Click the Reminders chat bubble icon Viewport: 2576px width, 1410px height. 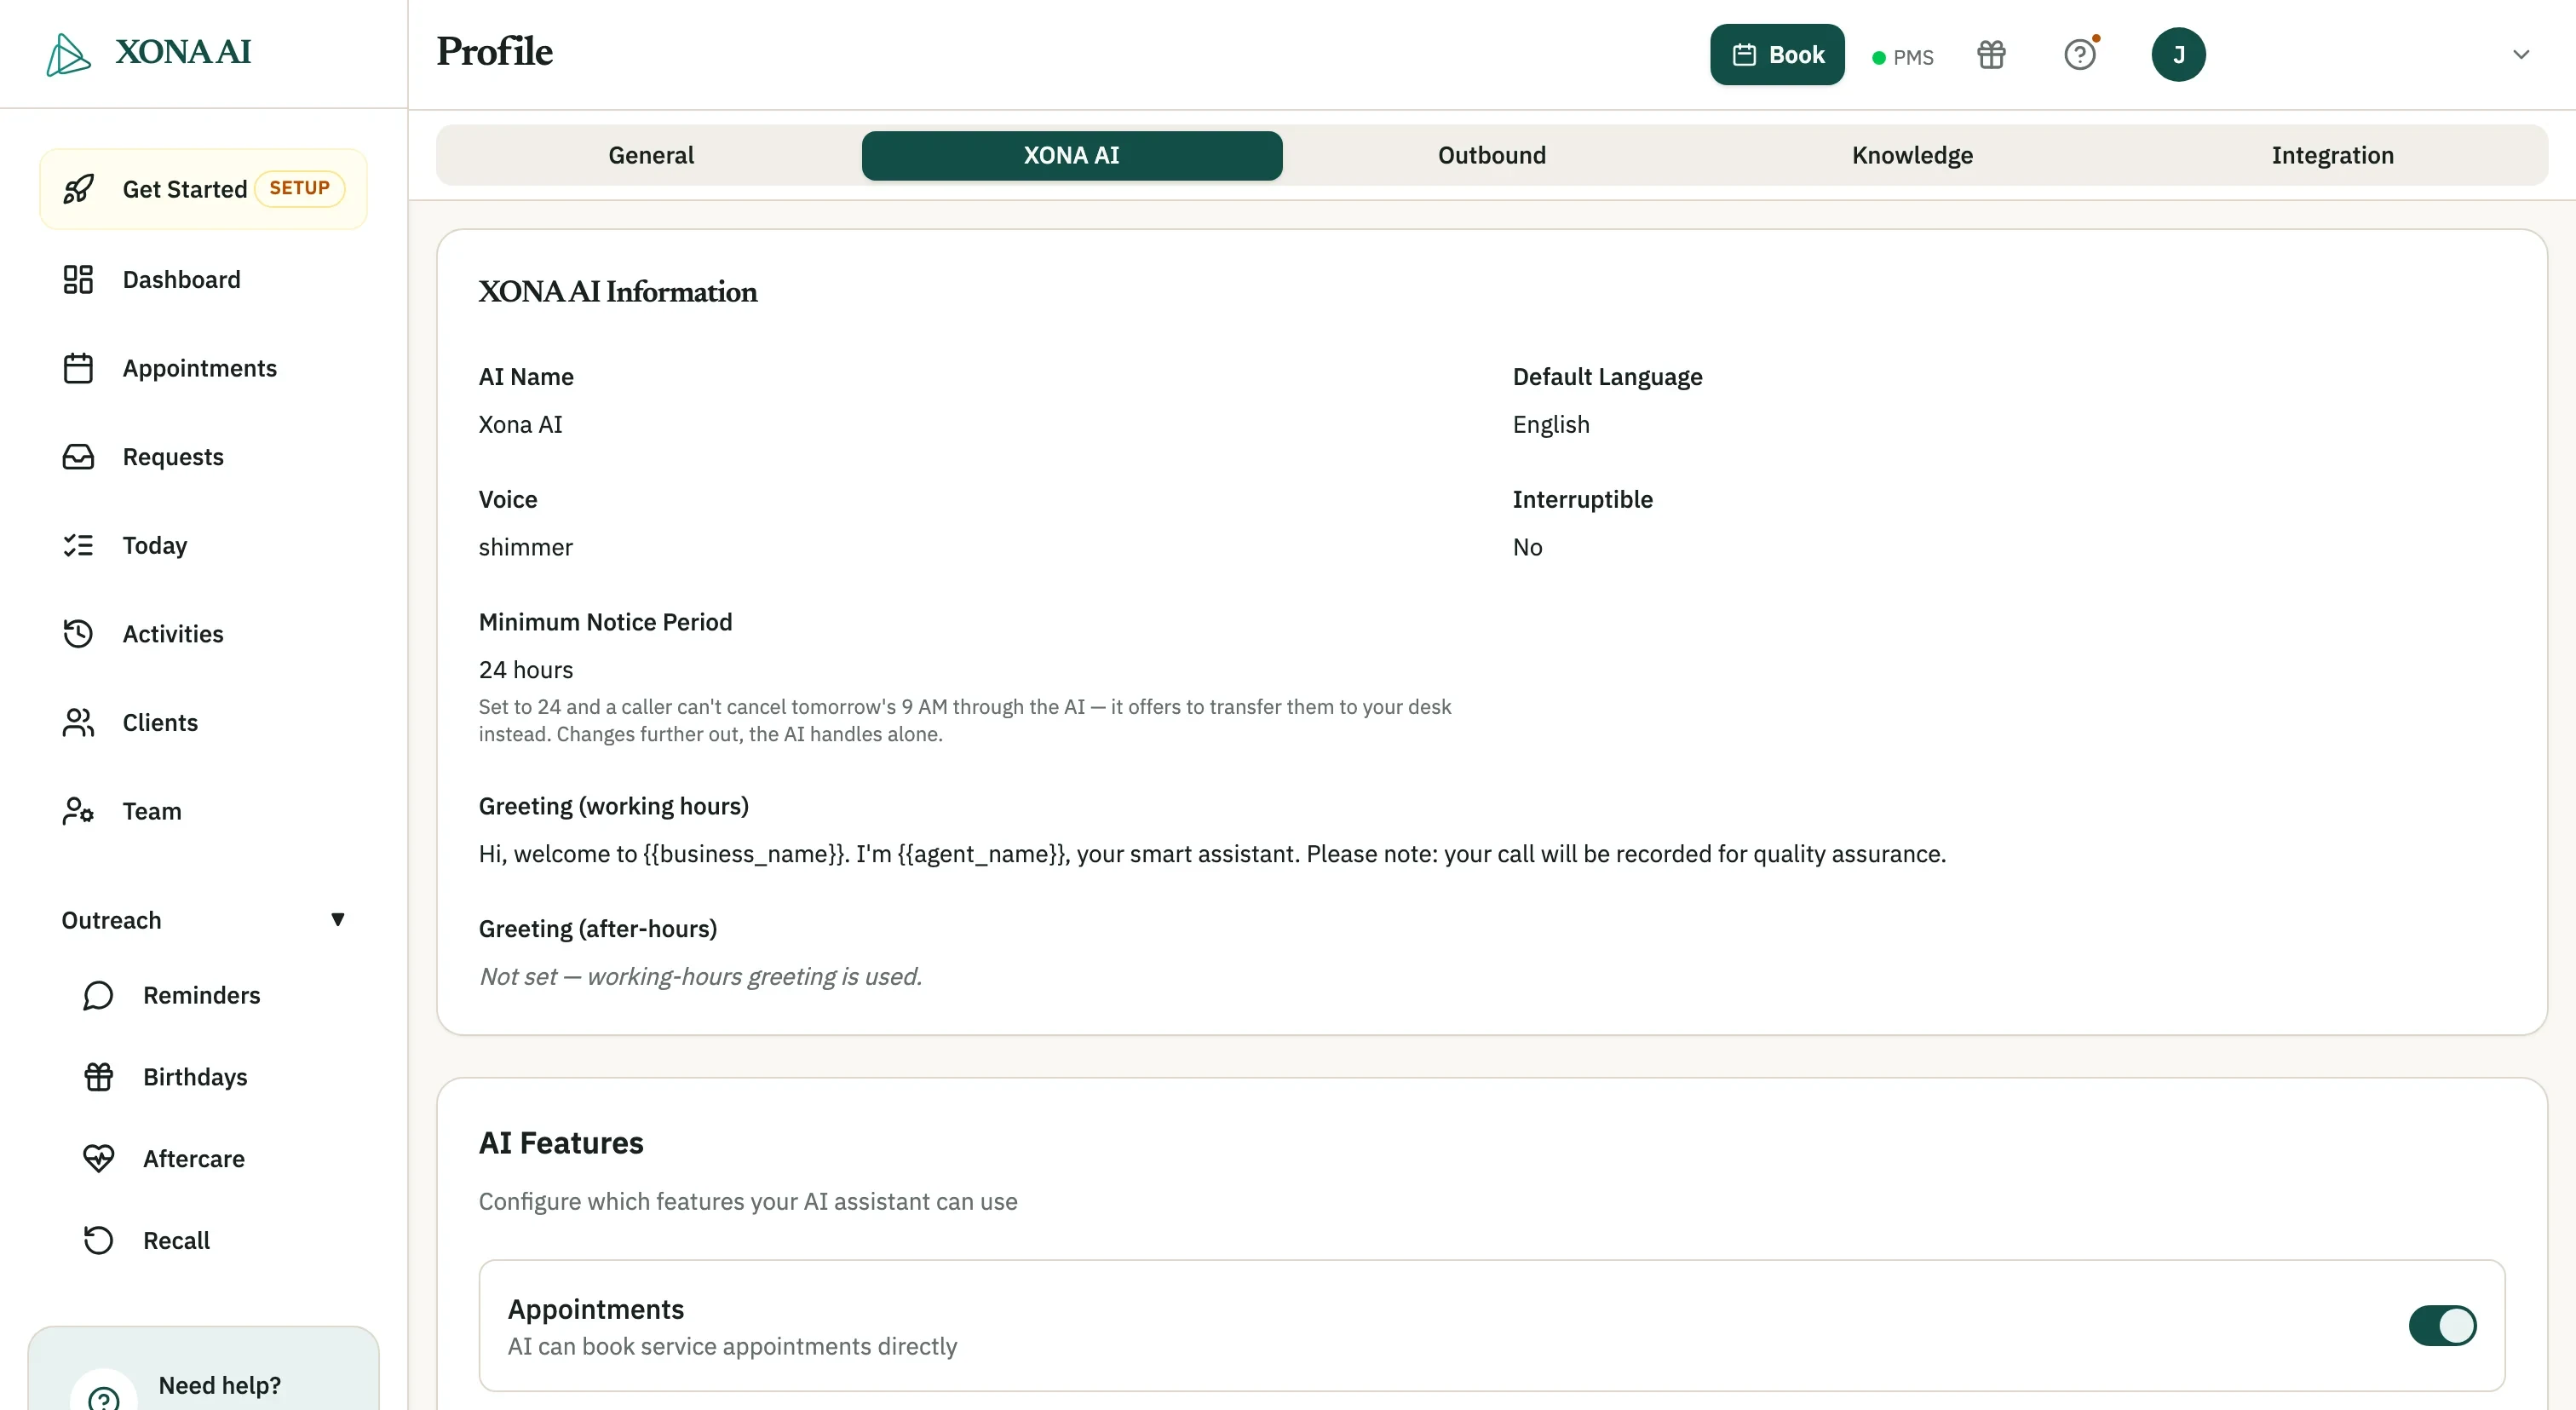point(98,995)
